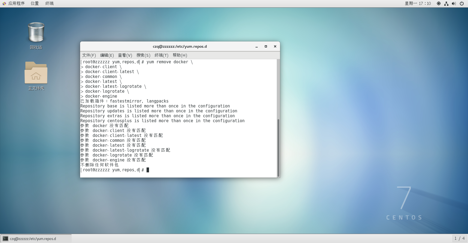The image size is (468, 243).
Task: Open the Trash (回收站) desktop icon
Action: [x=36, y=33]
